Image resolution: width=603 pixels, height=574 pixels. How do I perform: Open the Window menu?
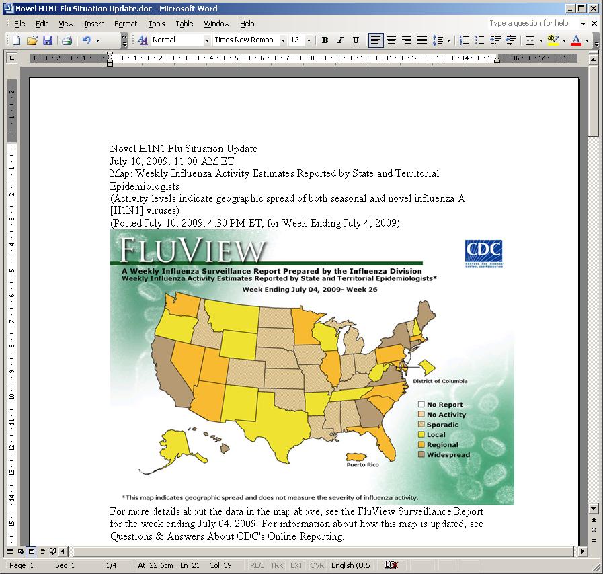(x=216, y=24)
